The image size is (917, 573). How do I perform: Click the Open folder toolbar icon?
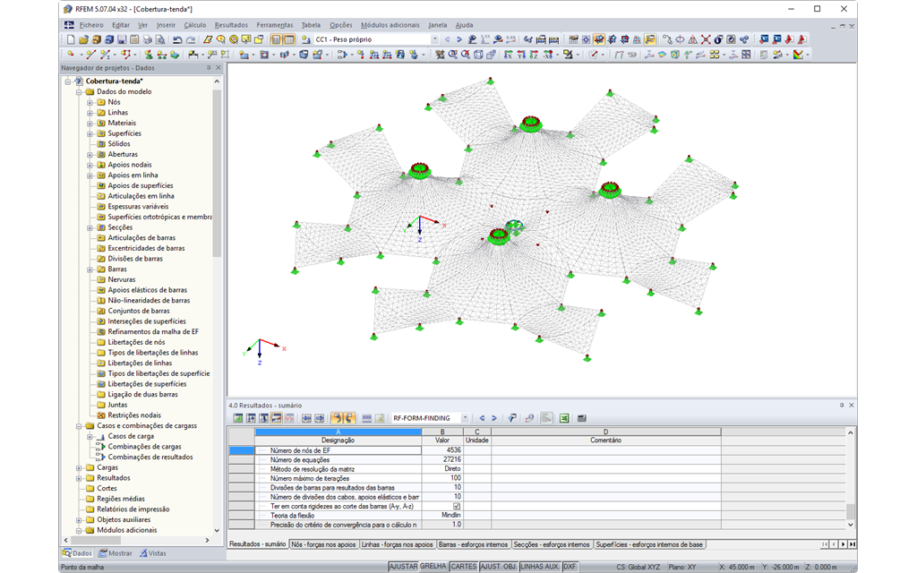83,39
